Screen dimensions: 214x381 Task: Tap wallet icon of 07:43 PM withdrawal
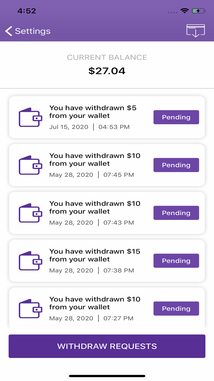(x=30, y=213)
